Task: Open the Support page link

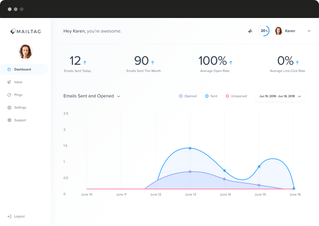Action: click(x=20, y=120)
